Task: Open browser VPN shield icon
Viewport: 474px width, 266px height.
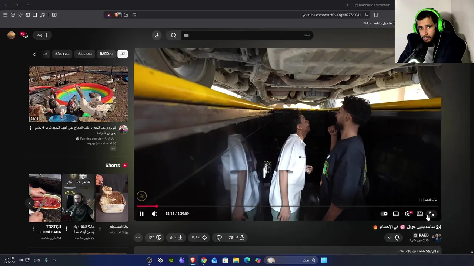Action: click(x=13, y=15)
